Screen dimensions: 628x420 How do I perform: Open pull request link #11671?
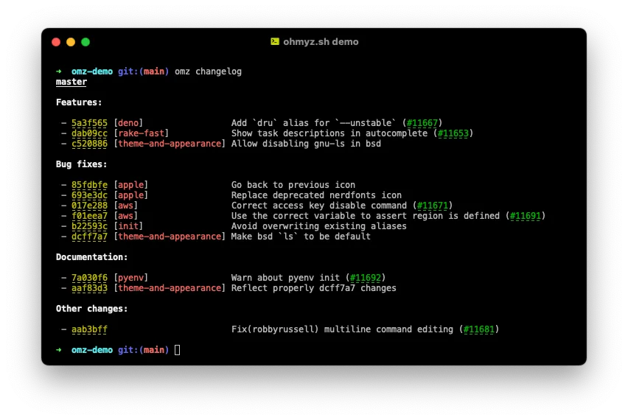(x=433, y=206)
